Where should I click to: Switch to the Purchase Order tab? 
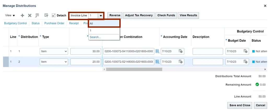[54, 23]
